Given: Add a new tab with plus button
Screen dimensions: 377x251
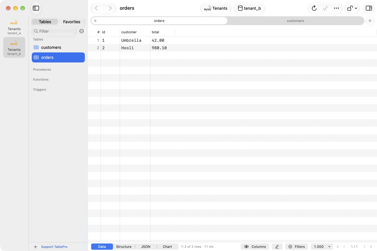Looking at the screenshot, I should point(370,21).
